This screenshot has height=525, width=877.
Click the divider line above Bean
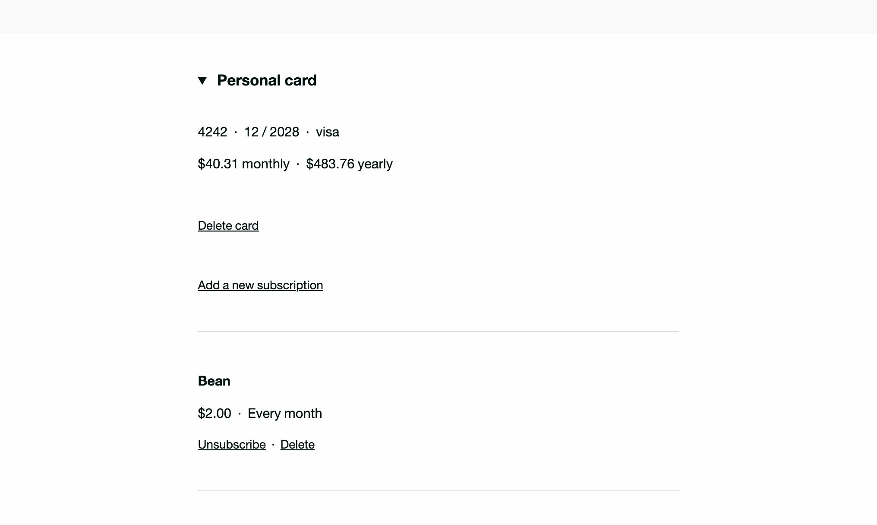click(x=438, y=331)
